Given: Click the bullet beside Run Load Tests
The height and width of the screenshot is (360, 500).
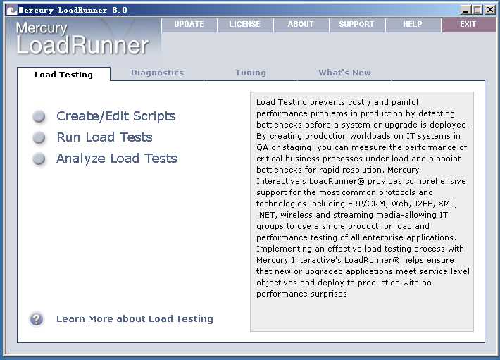Looking at the screenshot, I should 39,137.
